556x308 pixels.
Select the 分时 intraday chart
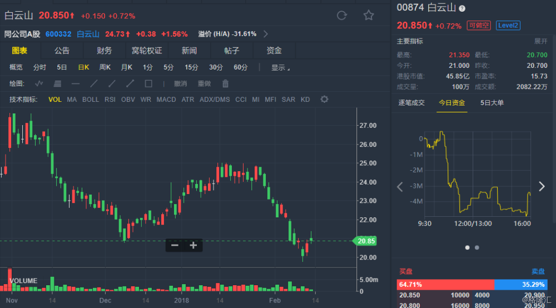click(39, 67)
